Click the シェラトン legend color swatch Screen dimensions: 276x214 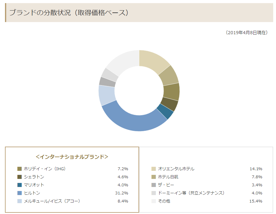tap(20, 177)
